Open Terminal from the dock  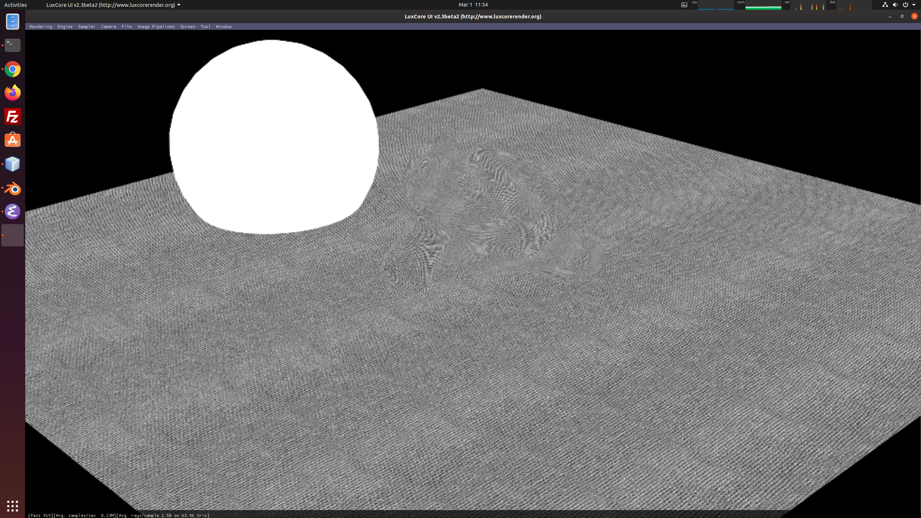(13, 45)
